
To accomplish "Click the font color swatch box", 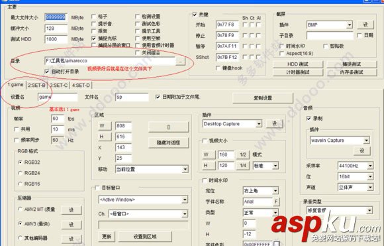I will pyautogui.click(x=276, y=243).
